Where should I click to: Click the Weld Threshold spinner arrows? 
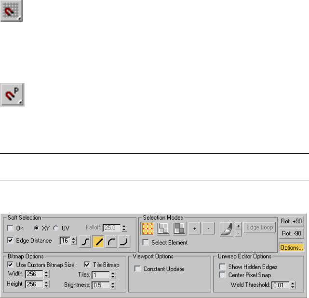pos(293,285)
